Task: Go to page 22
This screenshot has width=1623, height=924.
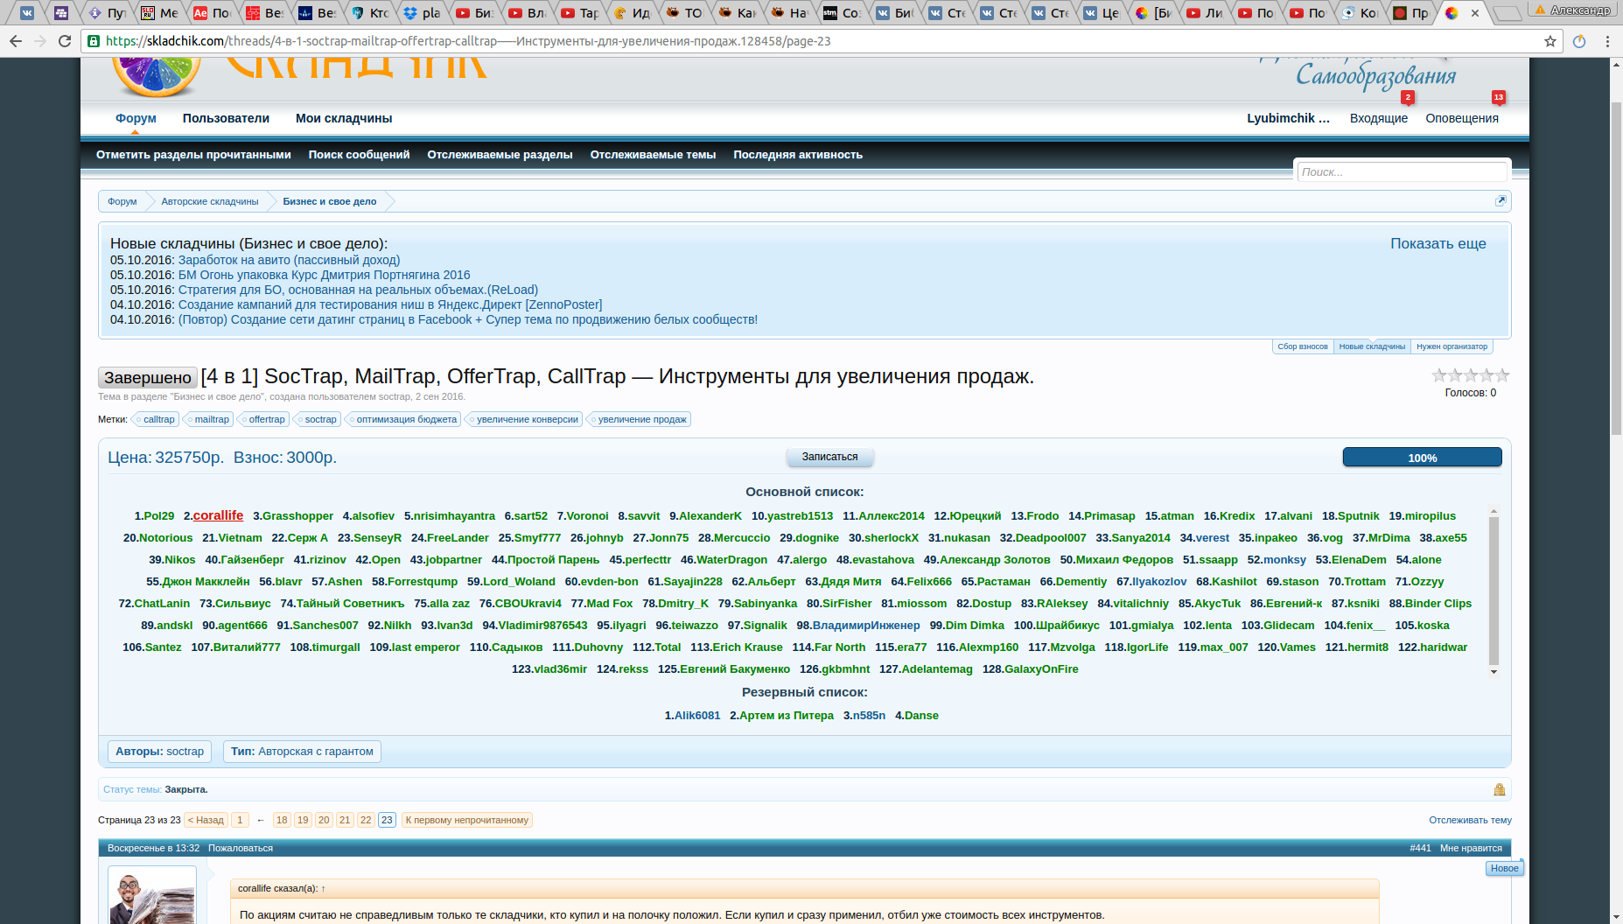Action: point(366,820)
